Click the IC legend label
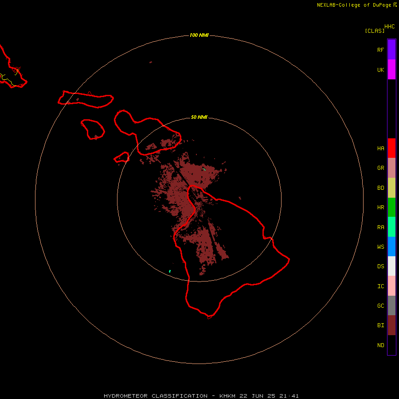Image resolution: width=399 pixels, height=399 pixels. click(380, 286)
